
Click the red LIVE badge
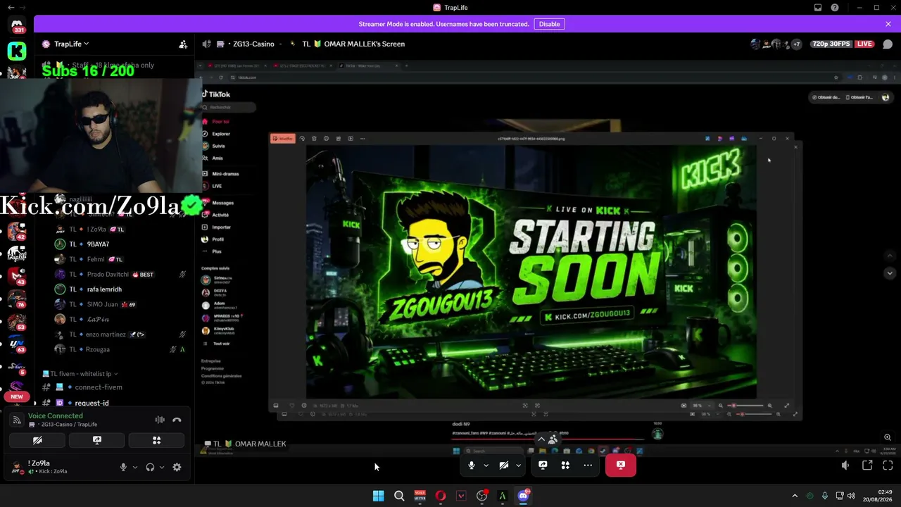[864, 44]
